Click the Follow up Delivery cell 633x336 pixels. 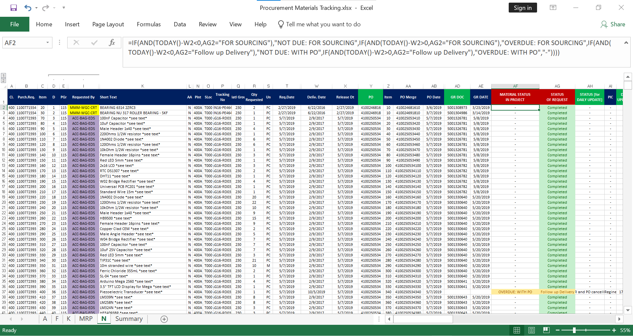pyautogui.click(x=557, y=292)
